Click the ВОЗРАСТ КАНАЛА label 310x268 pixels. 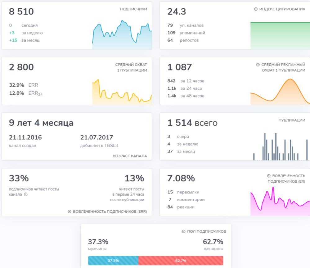coord(130,156)
